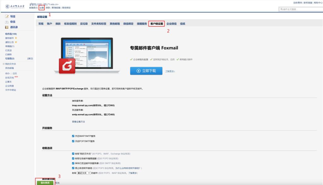
Task: Open the 微信绑定 settings tab
Action: click(x=128, y=24)
